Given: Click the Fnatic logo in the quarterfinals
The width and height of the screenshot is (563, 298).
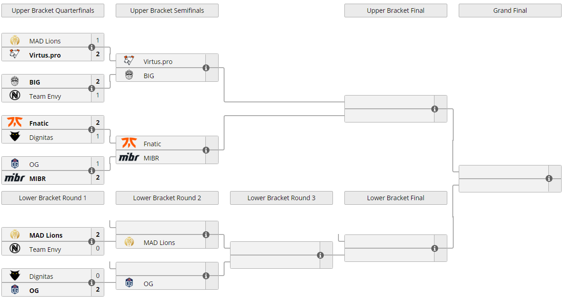Looking at the screenshot, I should coord(15,123).
